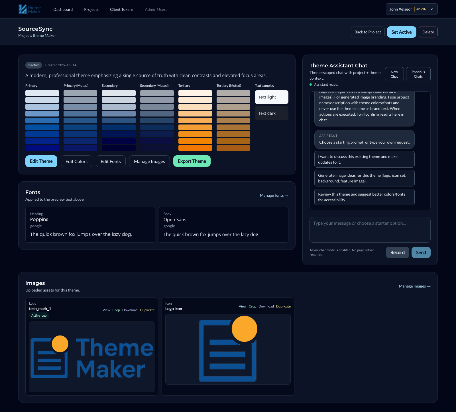Open the Client Tokens page
The height and width of the screenshot is (412, 456).
(x=122, y=9)
